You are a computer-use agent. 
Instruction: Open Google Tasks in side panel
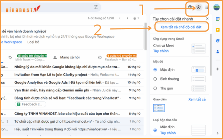pos(218,41)
